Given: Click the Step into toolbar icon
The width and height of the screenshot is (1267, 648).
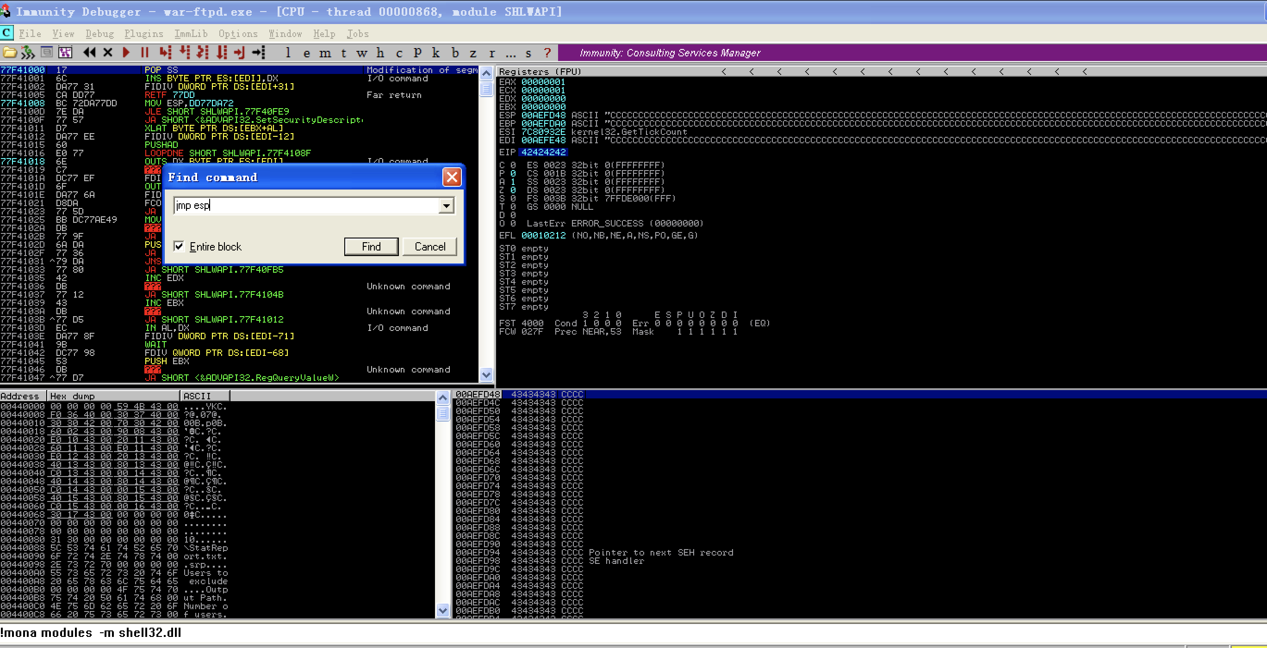Looking at the screenshot, I should tap(165, 52).
